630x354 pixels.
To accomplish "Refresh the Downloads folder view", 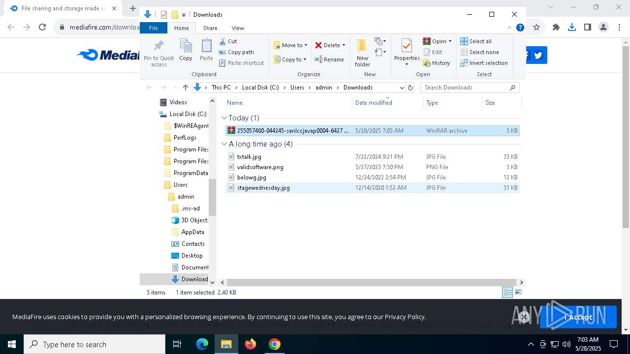I will (x=410, y=88).
